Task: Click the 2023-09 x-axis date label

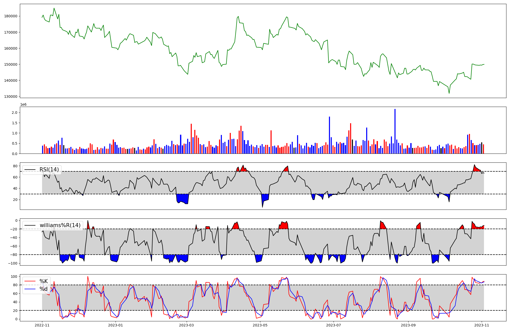Action: (x=408, y=325)
